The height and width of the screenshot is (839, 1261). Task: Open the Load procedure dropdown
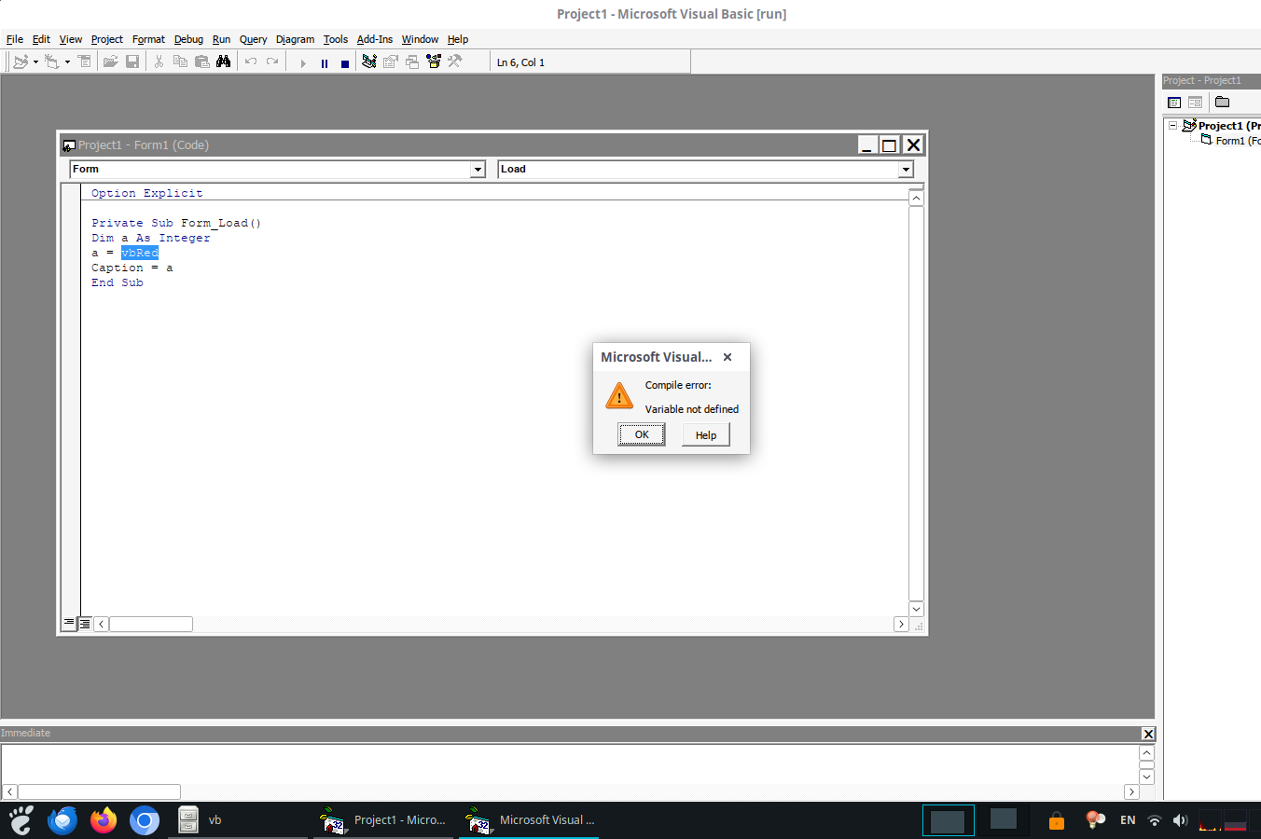pyautogui.click(x=906, y=170)
